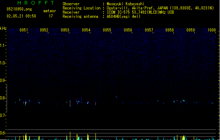Click the 0.6 kHz frequency label
The image size is (220, 140).
tap(3, 133)
